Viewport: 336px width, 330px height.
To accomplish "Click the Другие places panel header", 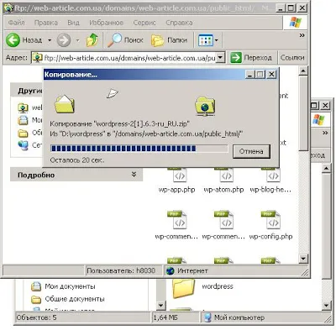I will [x=27, y=90].
